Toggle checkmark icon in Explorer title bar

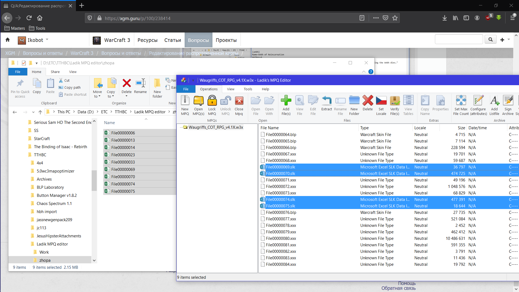(24, 63)
